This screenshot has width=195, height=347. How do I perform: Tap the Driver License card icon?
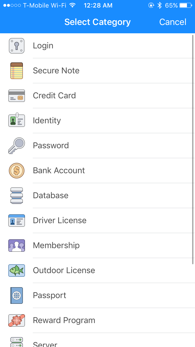click(x=17, y=221)
